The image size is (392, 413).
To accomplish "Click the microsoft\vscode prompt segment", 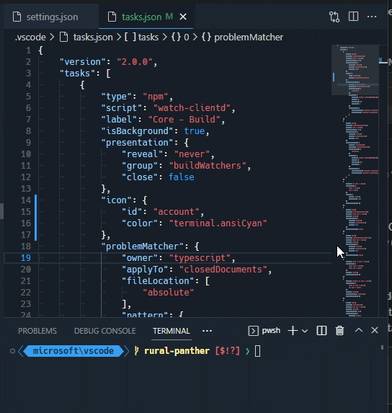I will [x=73, y=351].
